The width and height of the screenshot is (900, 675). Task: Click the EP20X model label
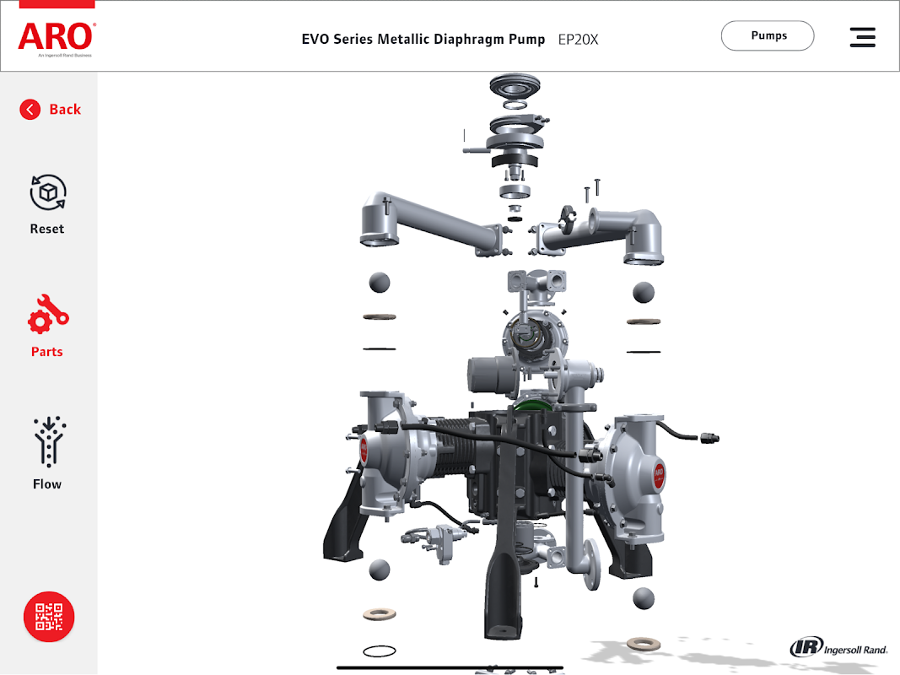point(578,40)
